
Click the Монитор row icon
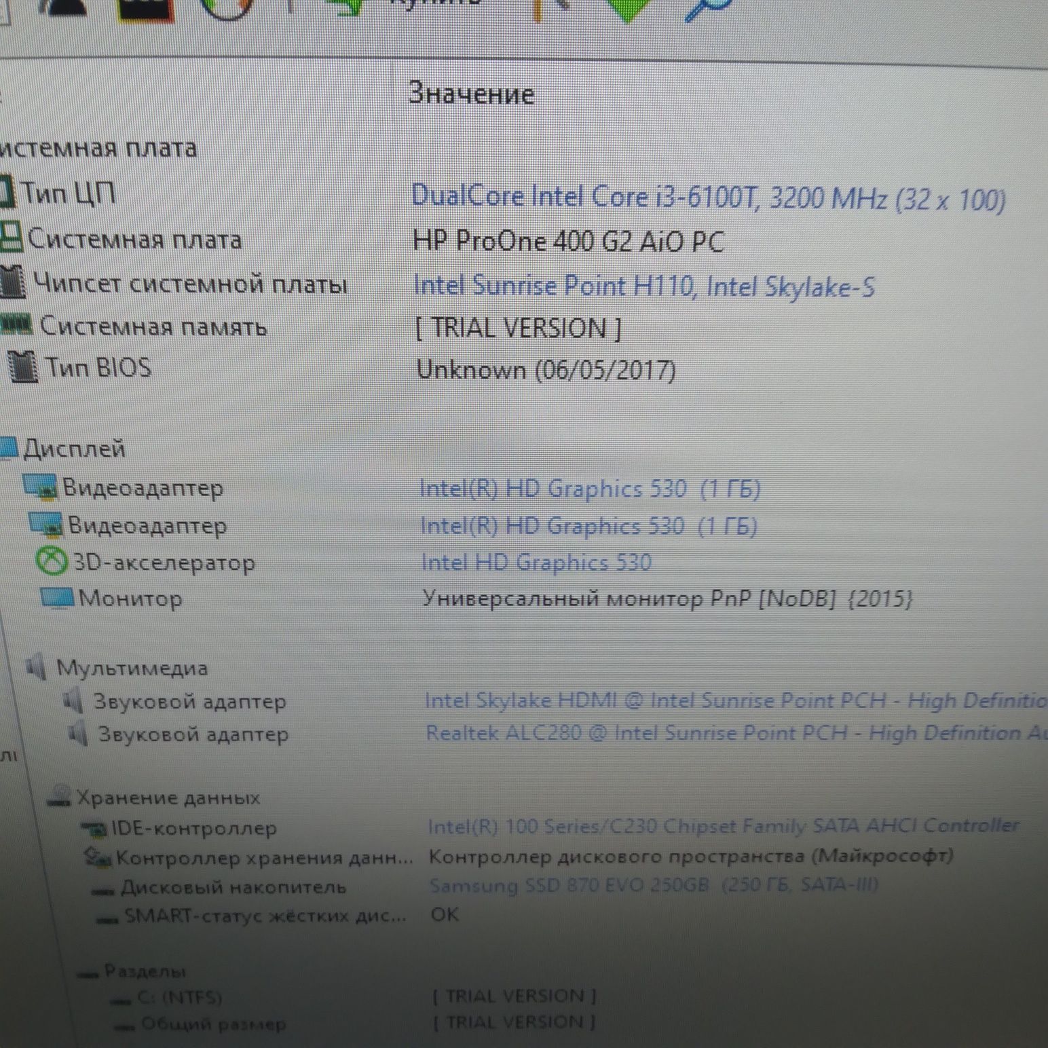pyautogui.click(x=56, y=599)
